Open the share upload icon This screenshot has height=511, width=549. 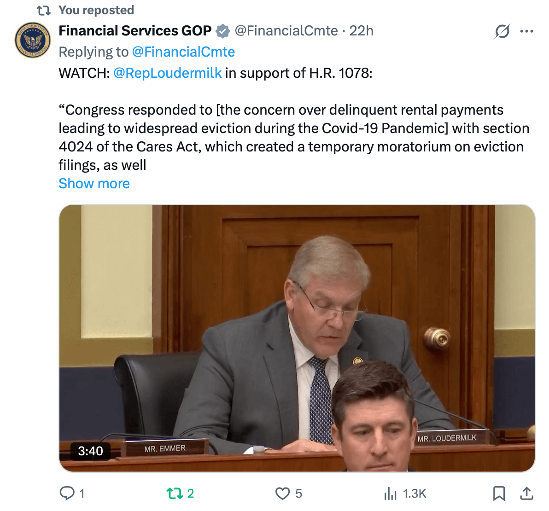pos(526,493)
